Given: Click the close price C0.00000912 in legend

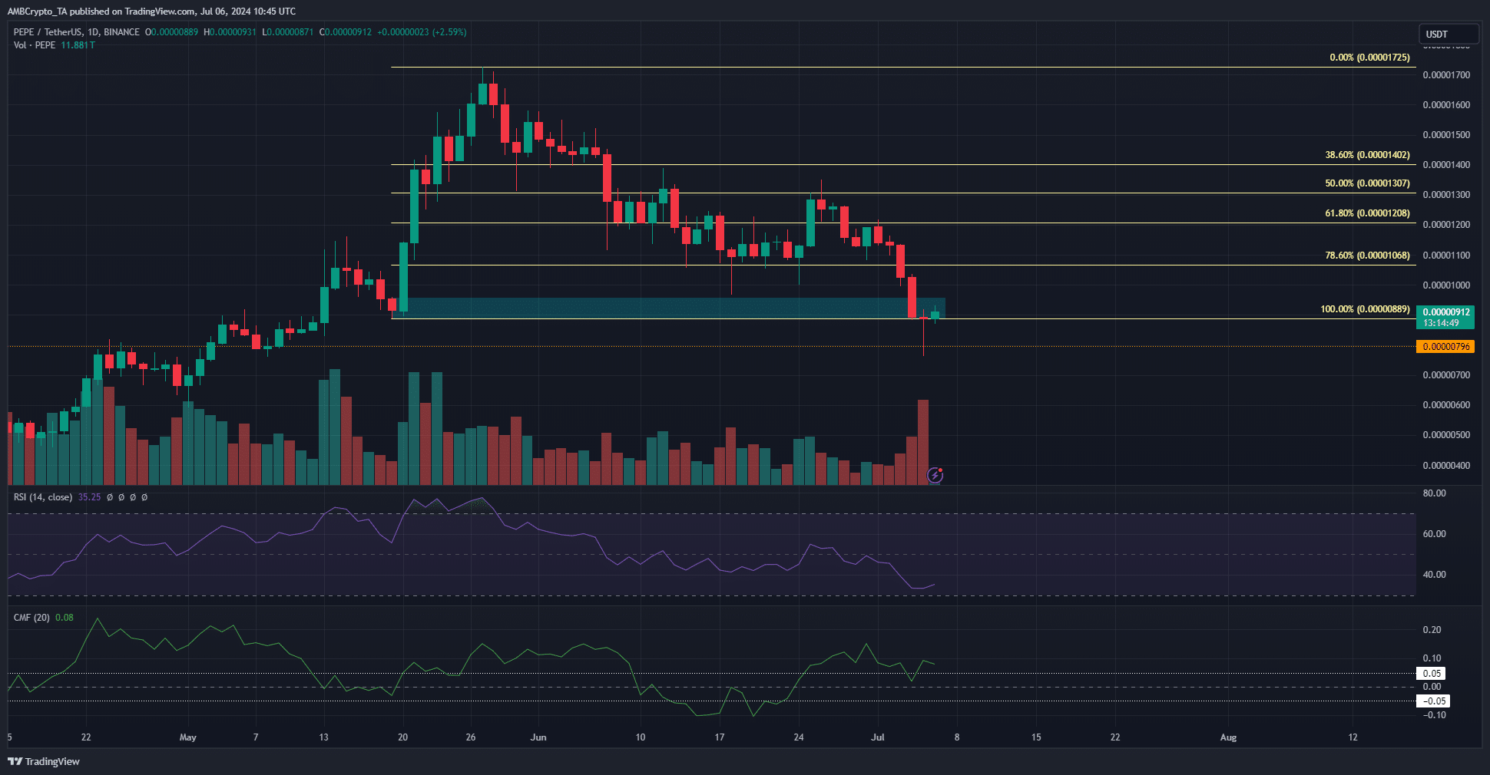Looking at the screenshot, I should [x=346, y=32].
